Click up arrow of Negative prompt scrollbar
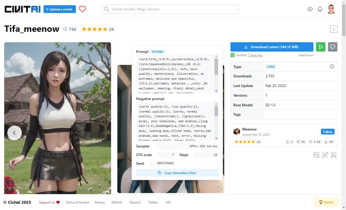Image resolution: width=346 pixels, height=210 pixels. coord(216,104)
